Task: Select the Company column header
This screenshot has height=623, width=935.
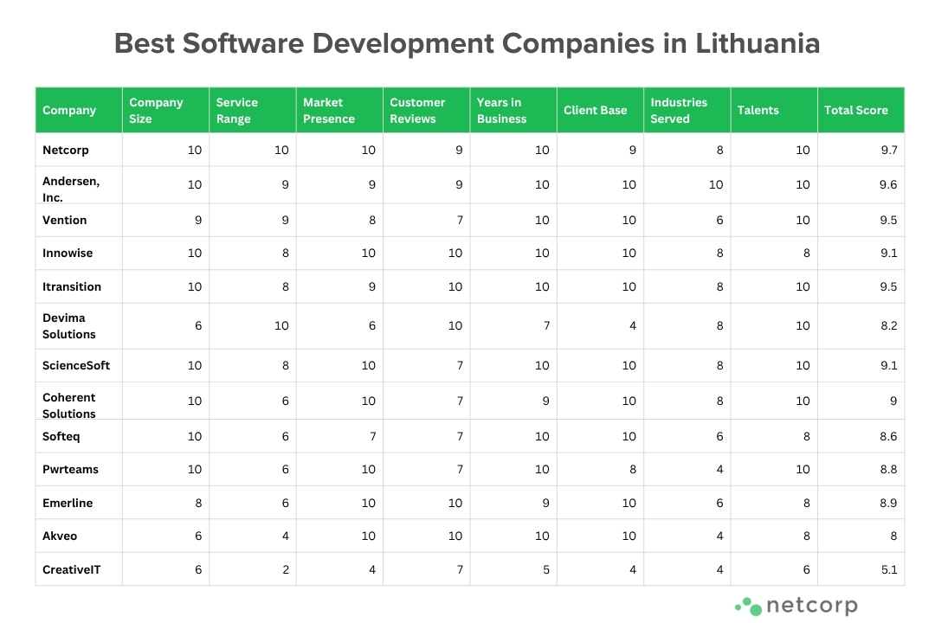Action: [x=79, y=110]
